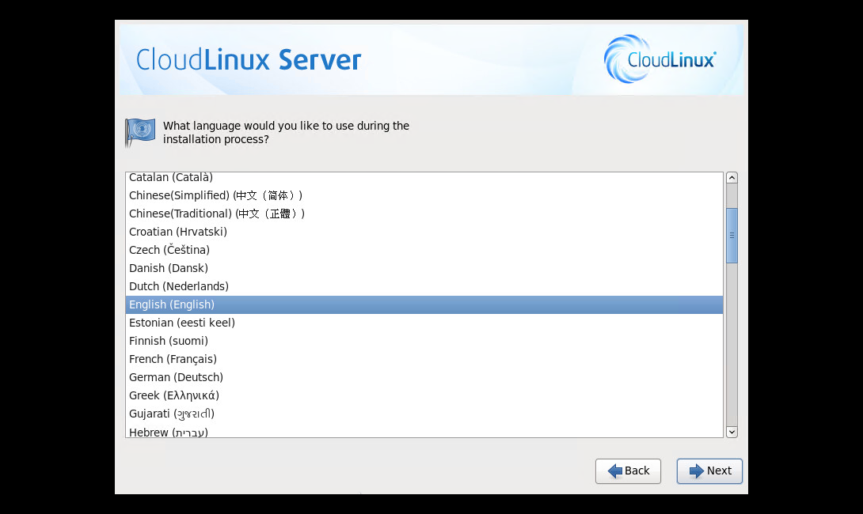Select German (Deutsch) language

pyautogui.click(x=176, y=377)
